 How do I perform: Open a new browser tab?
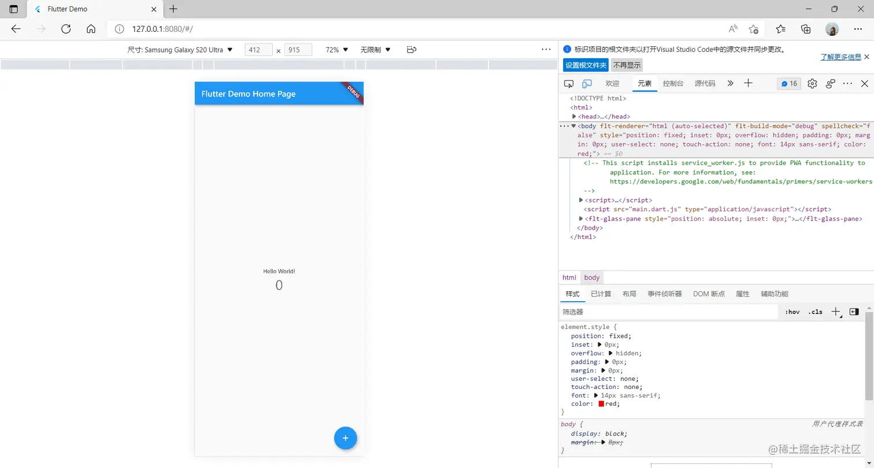click(x=173, y=9)
